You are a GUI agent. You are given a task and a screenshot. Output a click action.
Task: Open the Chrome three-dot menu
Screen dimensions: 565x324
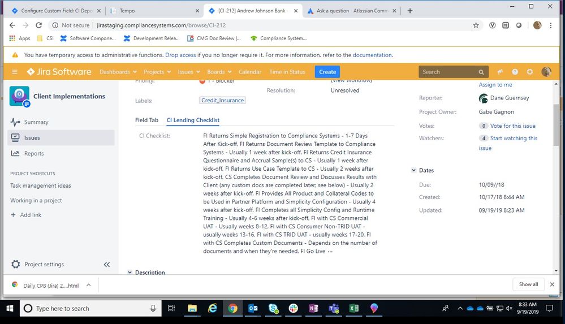(551, 25)
